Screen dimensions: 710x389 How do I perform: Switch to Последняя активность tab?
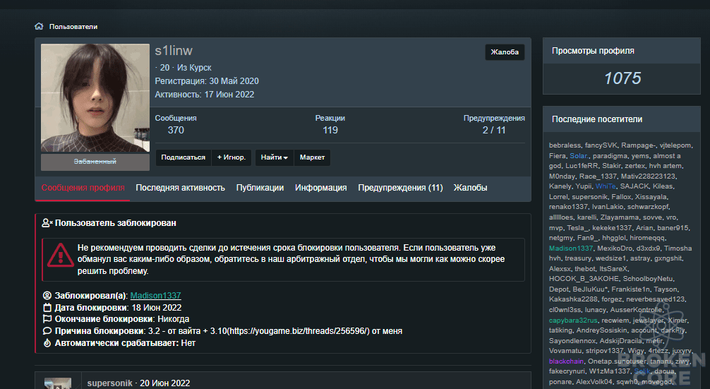pyautogui.click(x=180, y=188)
